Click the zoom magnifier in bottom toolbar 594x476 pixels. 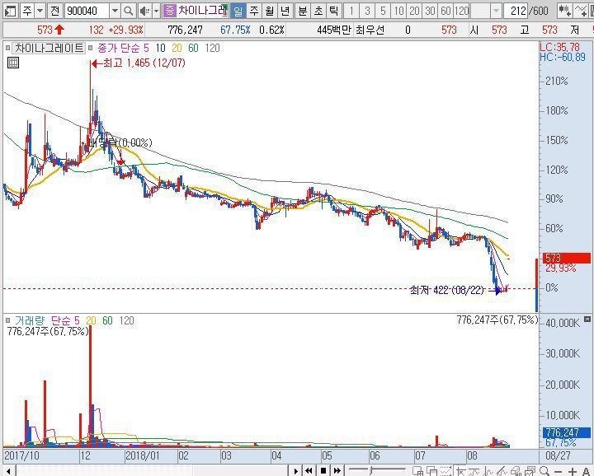click(x=543, y=471)
